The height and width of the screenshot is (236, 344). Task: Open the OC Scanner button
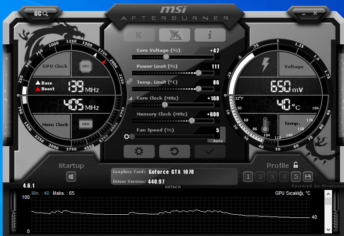pos(41,13)
